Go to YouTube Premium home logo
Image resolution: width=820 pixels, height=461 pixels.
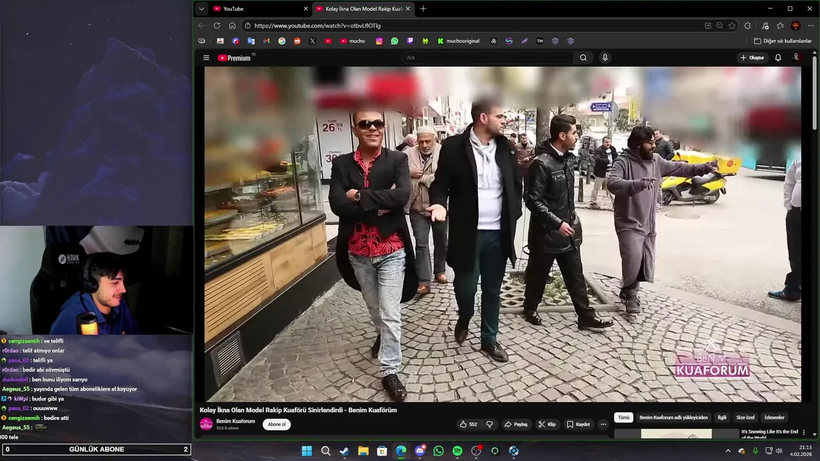[234, 58]
